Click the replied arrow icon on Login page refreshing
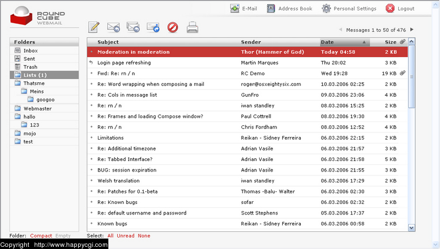 (91, 62)
